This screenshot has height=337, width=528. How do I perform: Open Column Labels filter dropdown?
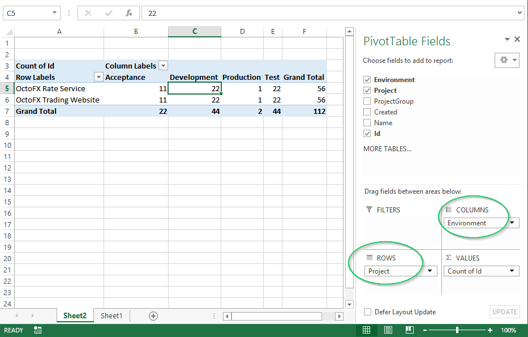tap(163, 66)
